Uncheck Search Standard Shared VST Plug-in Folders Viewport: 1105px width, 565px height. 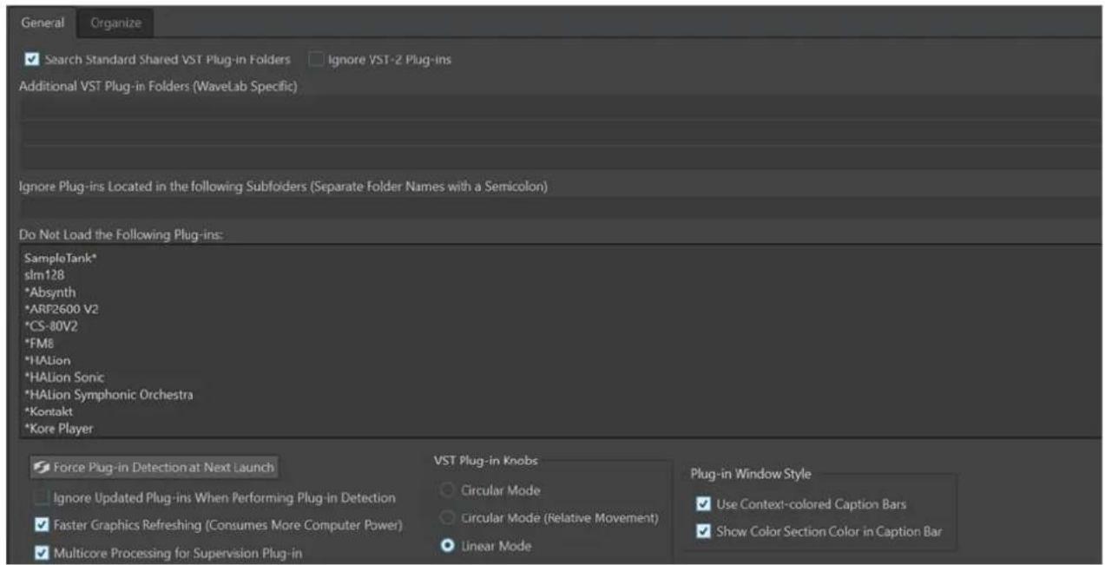pyautogui.click(x=32, y=60)
